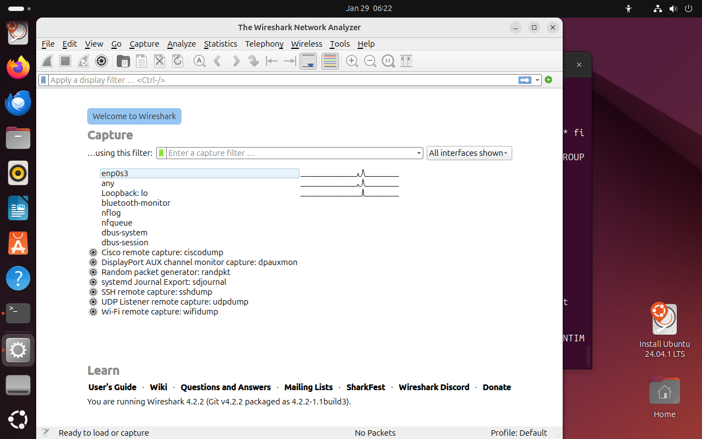Jump to the first packet icon
The width and height of the screenshot is (702, 439).
[271, 61]
